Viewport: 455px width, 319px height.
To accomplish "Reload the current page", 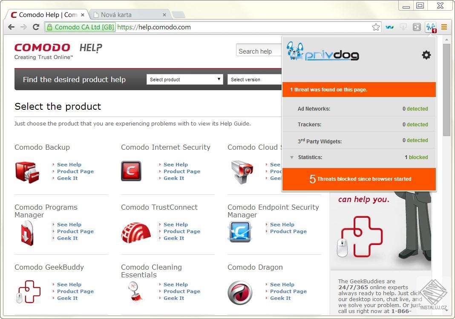I will tap(36, 27).
